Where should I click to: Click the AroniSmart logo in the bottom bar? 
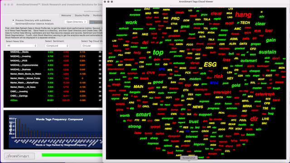19,156
